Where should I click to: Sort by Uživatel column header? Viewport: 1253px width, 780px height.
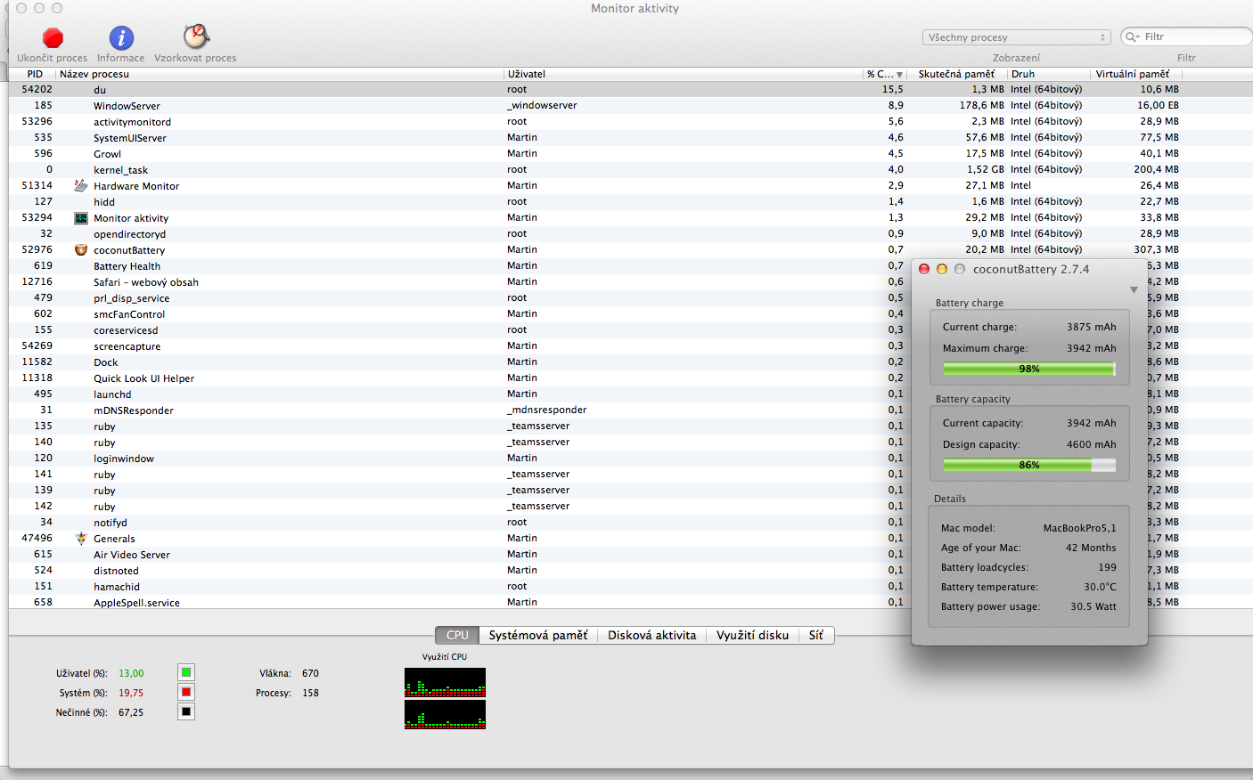click(684, 74)
